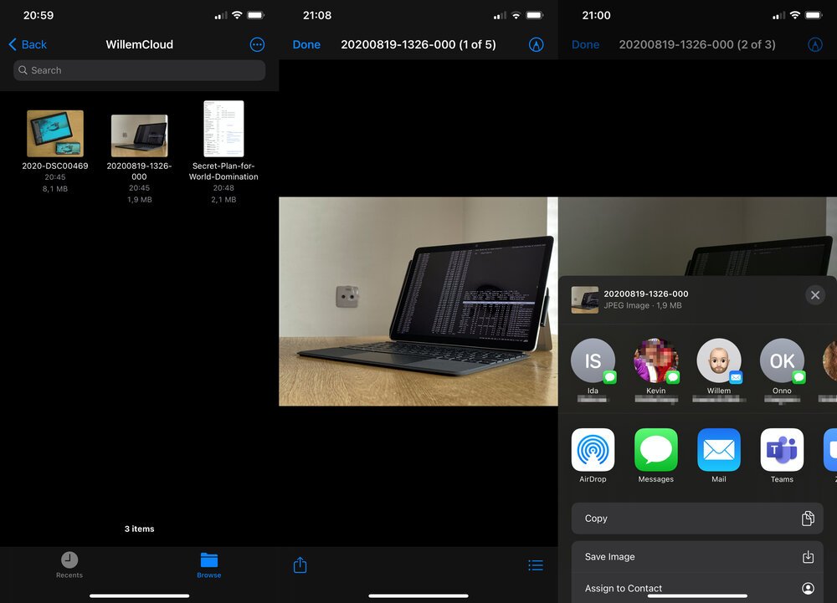Copy the JPEG image

(x=697, y=519)
